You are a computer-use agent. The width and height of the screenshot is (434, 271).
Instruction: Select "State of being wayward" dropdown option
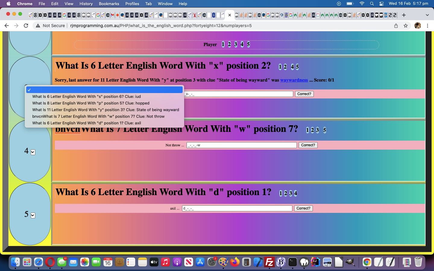coord(105,110)
